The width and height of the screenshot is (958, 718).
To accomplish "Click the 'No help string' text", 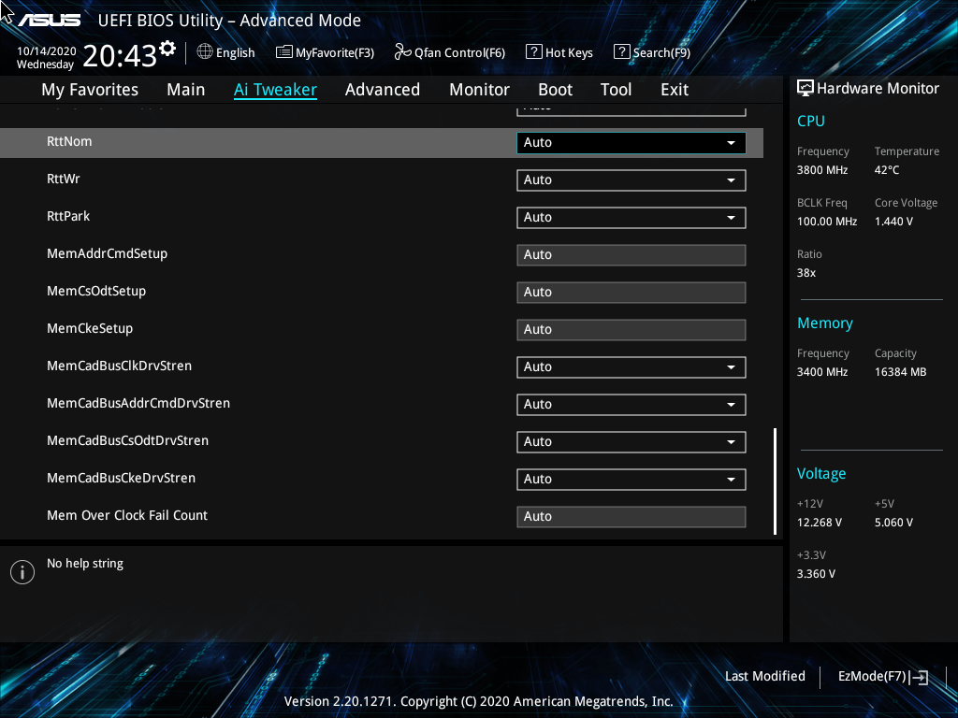I will click(85, 564).
